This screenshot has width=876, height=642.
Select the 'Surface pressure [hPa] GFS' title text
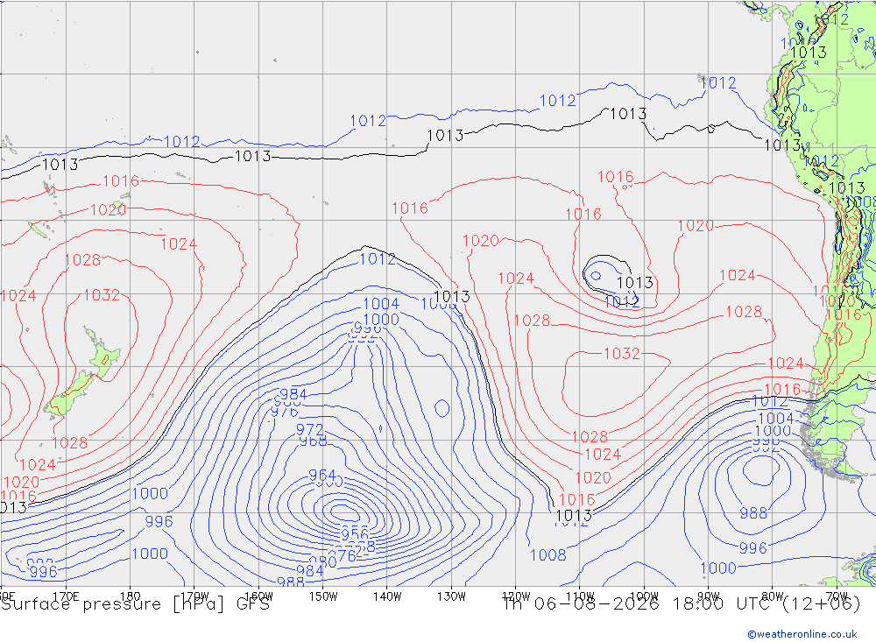[135, 604]
